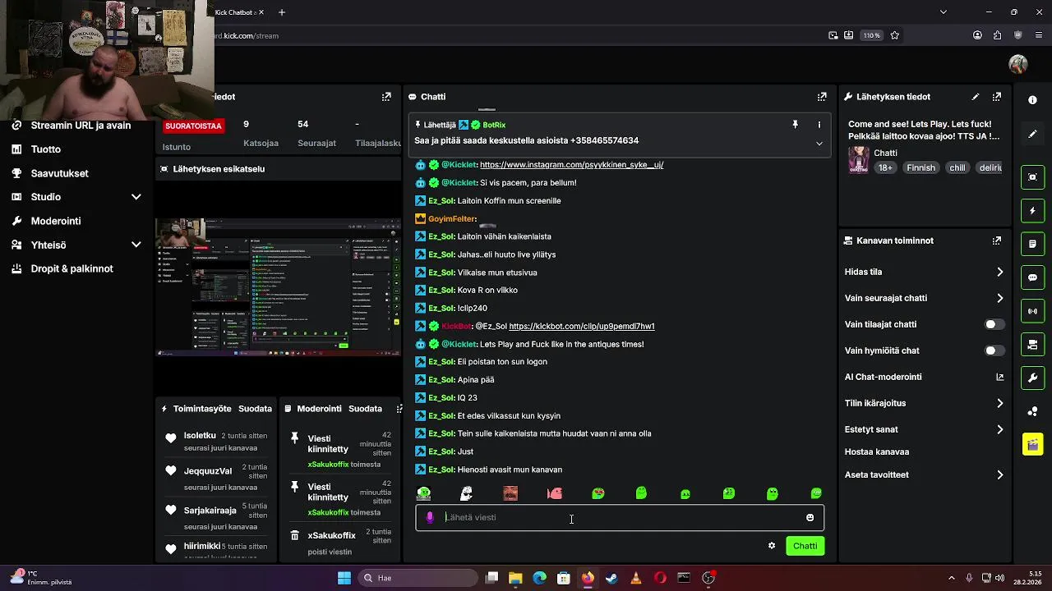Click the stream preview thumbnail
This screenshot has height=591, width=1052.
click(x=279, y=287)
